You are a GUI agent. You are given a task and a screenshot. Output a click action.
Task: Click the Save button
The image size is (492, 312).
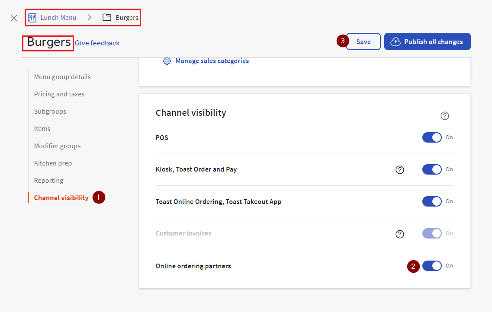pos(363,41)
